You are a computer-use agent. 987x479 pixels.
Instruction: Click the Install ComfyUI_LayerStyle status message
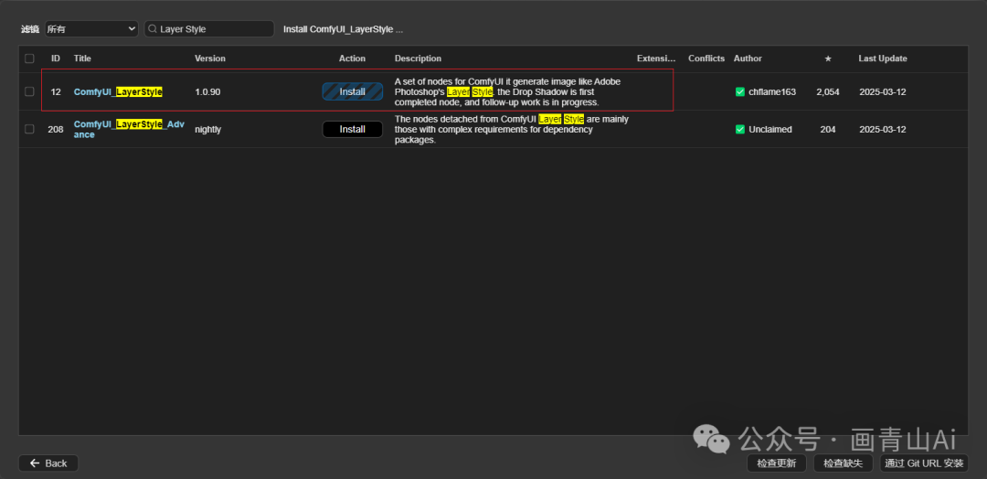tap(343, 29)
